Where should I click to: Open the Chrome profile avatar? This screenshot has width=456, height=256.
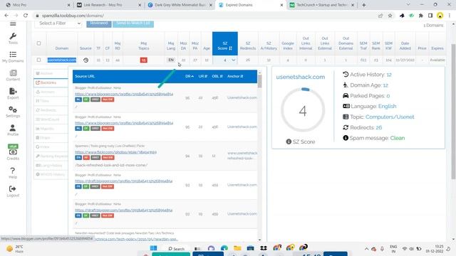click(x=440, y=16)
